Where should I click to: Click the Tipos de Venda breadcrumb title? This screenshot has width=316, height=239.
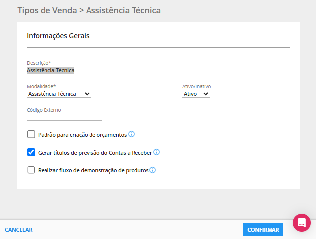pyautogui.click(x=47, y=10)
